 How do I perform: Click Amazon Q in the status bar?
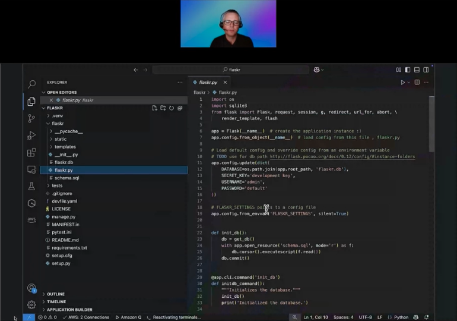(x=128, y=317)
